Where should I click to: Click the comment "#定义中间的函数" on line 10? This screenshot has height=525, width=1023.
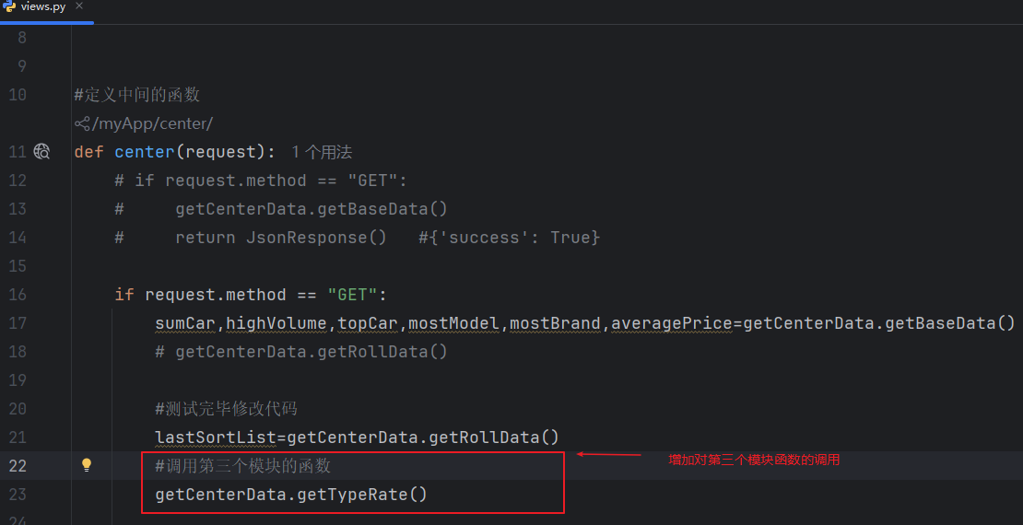(137, 95)
